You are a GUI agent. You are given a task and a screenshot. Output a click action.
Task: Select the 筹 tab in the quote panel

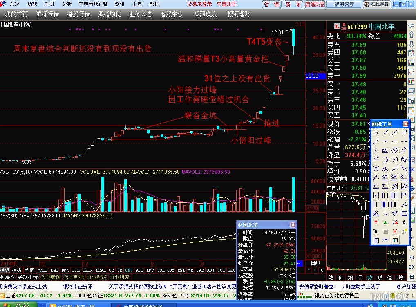(x=400, y=277)
